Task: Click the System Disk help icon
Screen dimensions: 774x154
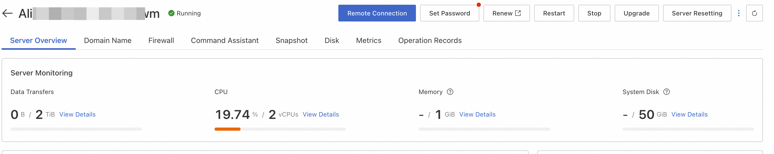Action: [x=666, y=92]
